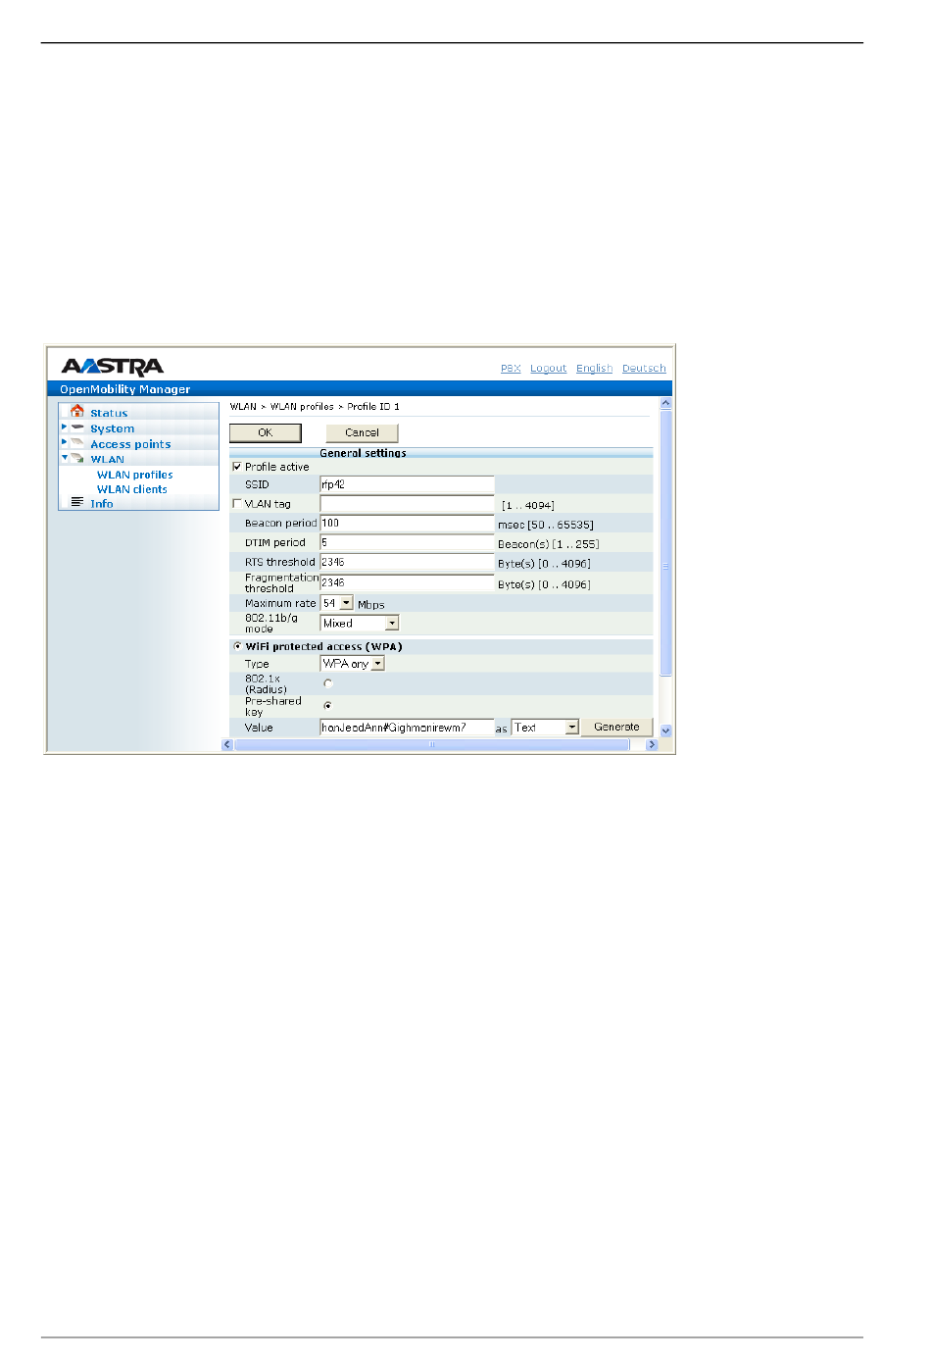Switch language via Deutsch link
The height and width of the screenshot is (1360, 931).
pos(644,369)
